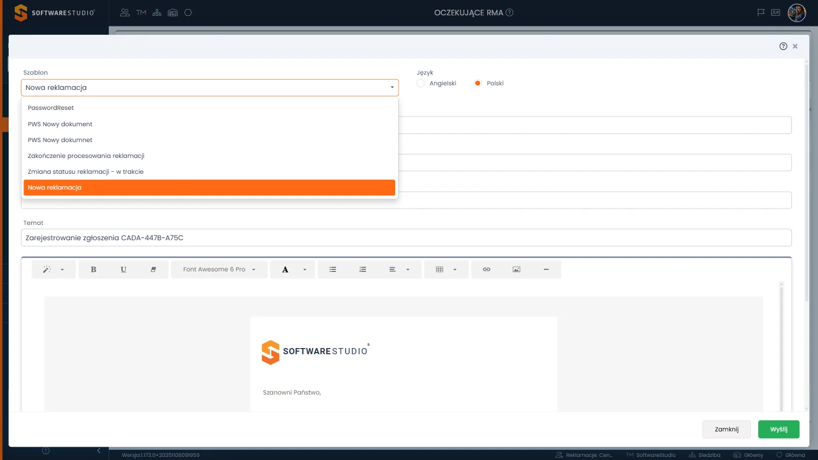Insert a picture in the editor

(516, 269)
